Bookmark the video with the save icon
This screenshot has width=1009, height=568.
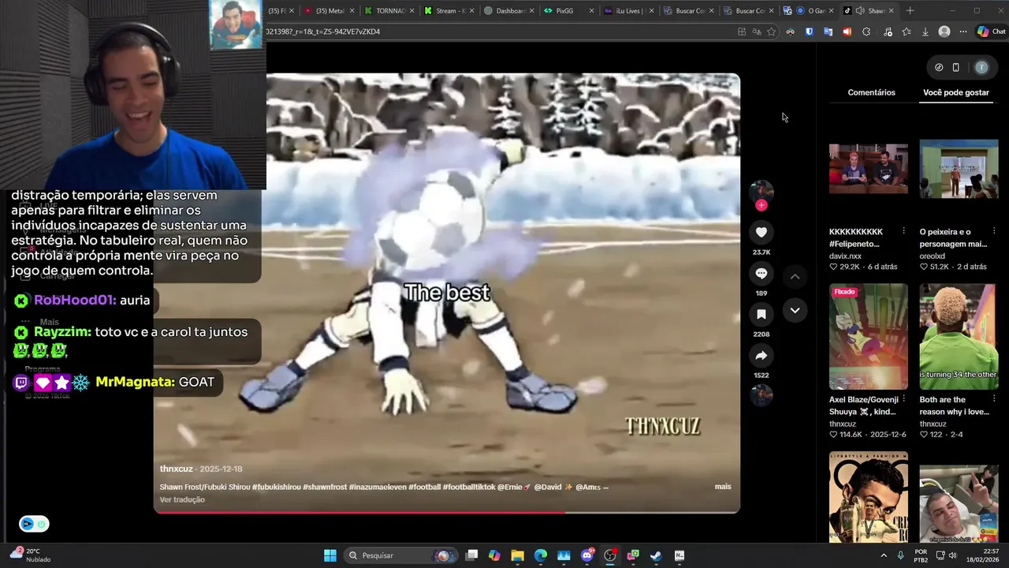(761, 314)
